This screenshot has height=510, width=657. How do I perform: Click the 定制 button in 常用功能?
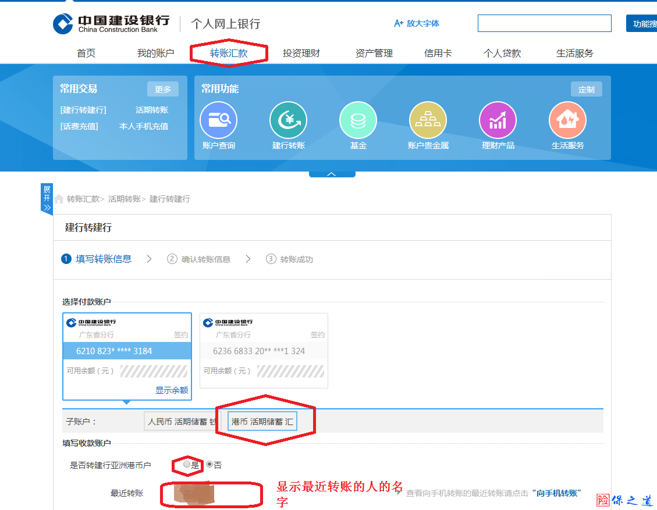(x=586, y=89)
